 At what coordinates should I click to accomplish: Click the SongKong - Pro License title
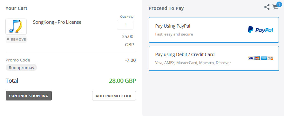(57, 22)
